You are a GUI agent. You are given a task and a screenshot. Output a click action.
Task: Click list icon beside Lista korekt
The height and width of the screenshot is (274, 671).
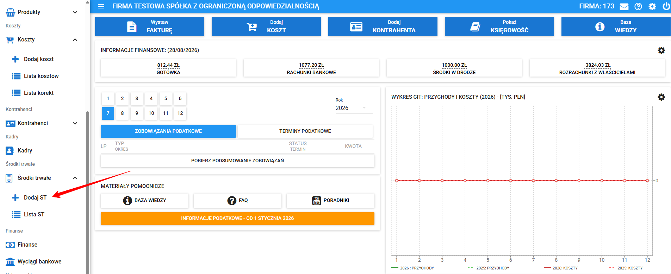[x=16, y=93]
